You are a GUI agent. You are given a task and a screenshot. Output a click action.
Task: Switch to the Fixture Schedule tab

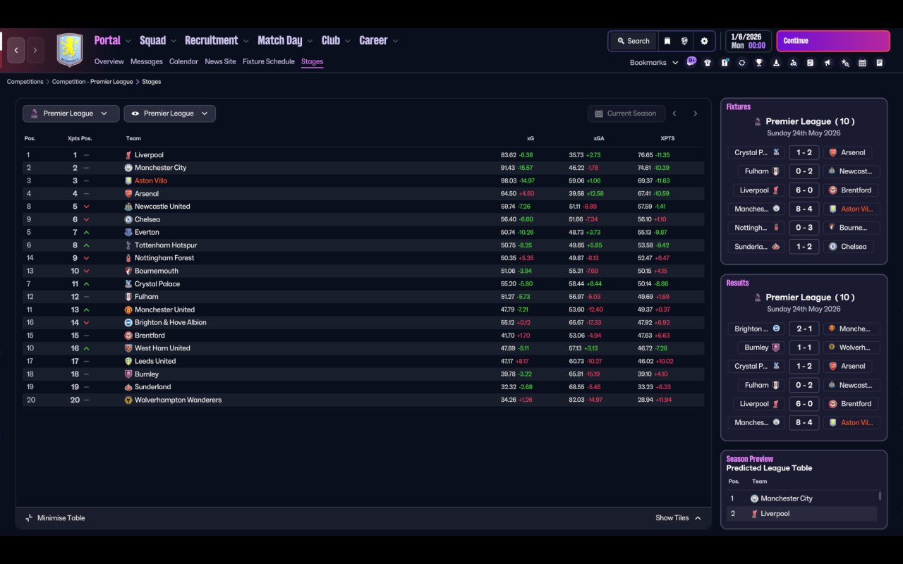269,62
